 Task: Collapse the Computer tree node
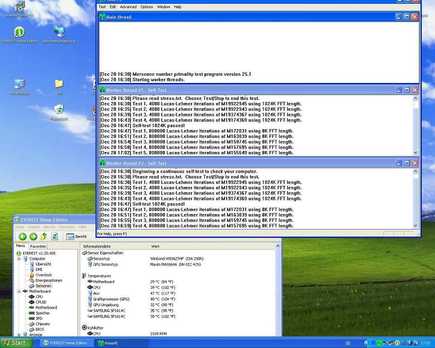(x=19, y=259)
